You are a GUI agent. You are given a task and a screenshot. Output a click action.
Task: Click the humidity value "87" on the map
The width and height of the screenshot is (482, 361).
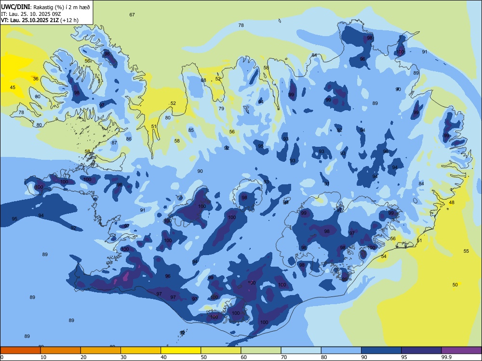[x=114, y=143]
